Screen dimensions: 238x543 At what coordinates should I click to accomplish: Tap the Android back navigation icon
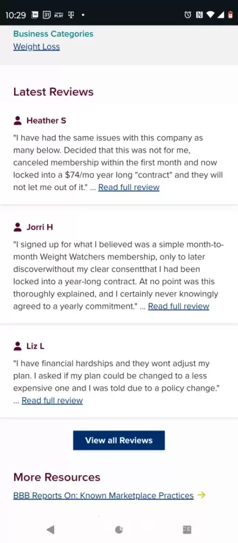[x=50, y=529]
